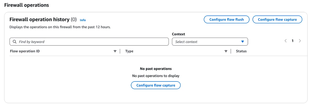
Task: Click the magnifier icon in the search box
Action: [14, 42]
